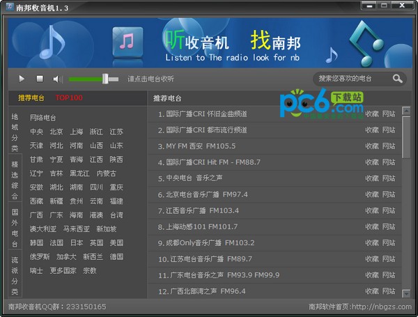Screen dimensions: 418x317
Task: Click 网站 for MY FM 西安
Action: [389, 146]
